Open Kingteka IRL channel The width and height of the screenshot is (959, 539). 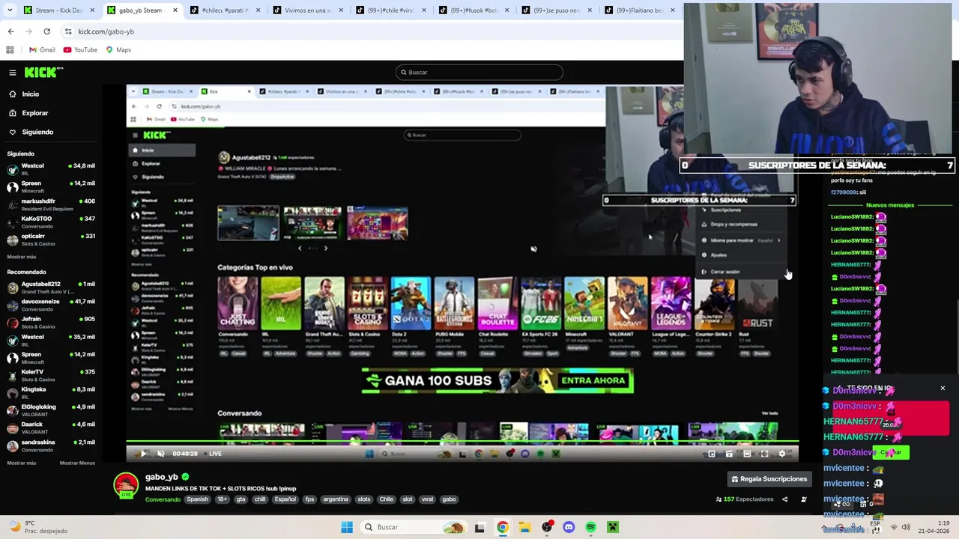pyautogui.click(x=51, y=393)
